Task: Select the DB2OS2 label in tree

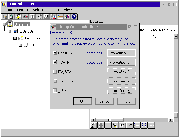Action: (x=27, y=31)
